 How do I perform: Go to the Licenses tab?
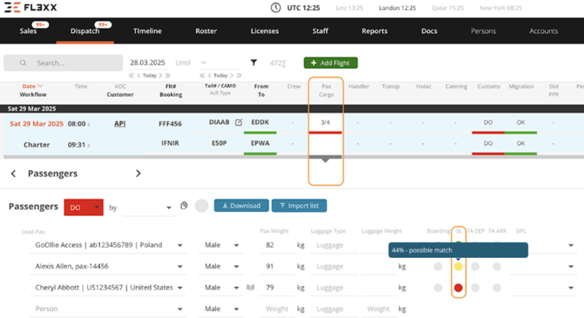pos(264,30)
